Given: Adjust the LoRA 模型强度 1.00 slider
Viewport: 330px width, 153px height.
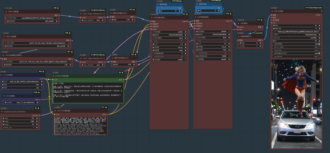Looking at the screenshot, I should [x=38, y=65].
